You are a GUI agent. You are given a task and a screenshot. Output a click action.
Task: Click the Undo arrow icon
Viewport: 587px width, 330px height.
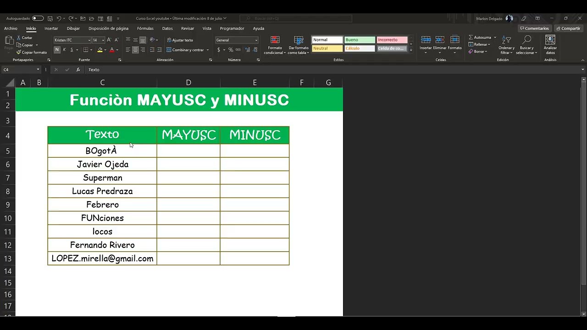point(59,18)
